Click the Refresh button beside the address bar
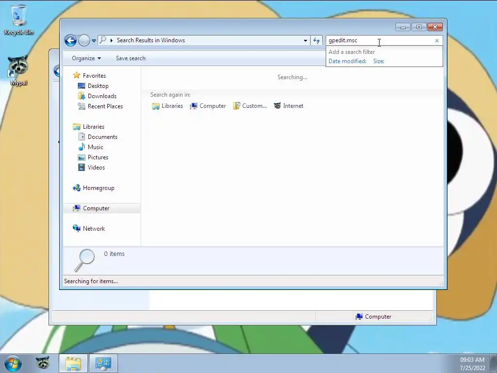 pos(316,40)
